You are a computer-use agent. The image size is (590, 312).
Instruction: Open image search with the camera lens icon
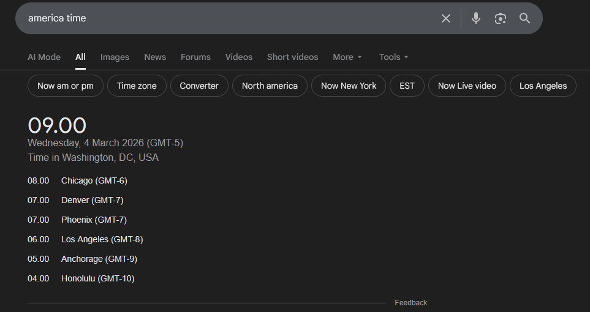[501, 18]
